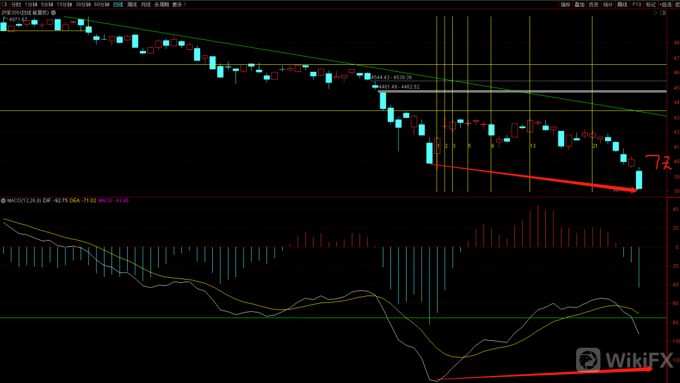Add to watchlist with +自选
This screenshot has height=383, width=680.
665,4
